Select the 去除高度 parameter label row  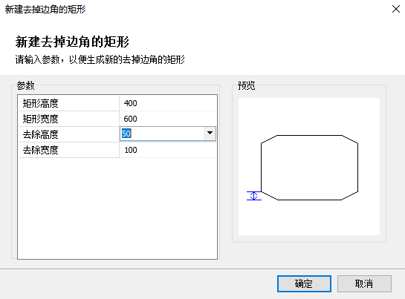tap(68, 134)
